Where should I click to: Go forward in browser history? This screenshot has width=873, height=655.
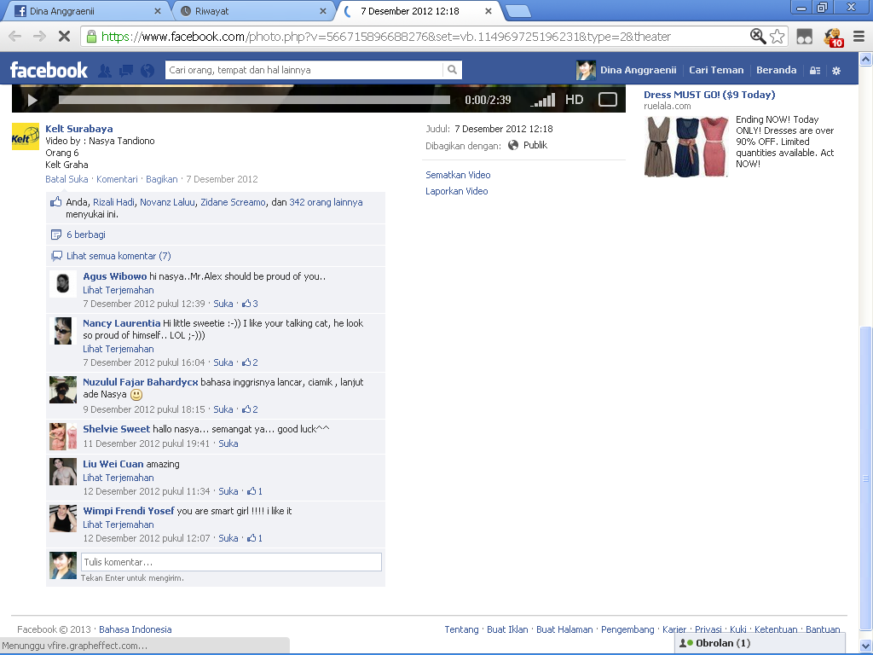[x=39, y=37]
